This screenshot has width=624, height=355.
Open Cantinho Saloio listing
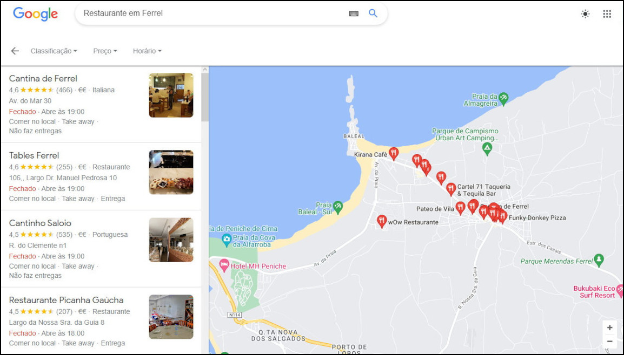101,249
